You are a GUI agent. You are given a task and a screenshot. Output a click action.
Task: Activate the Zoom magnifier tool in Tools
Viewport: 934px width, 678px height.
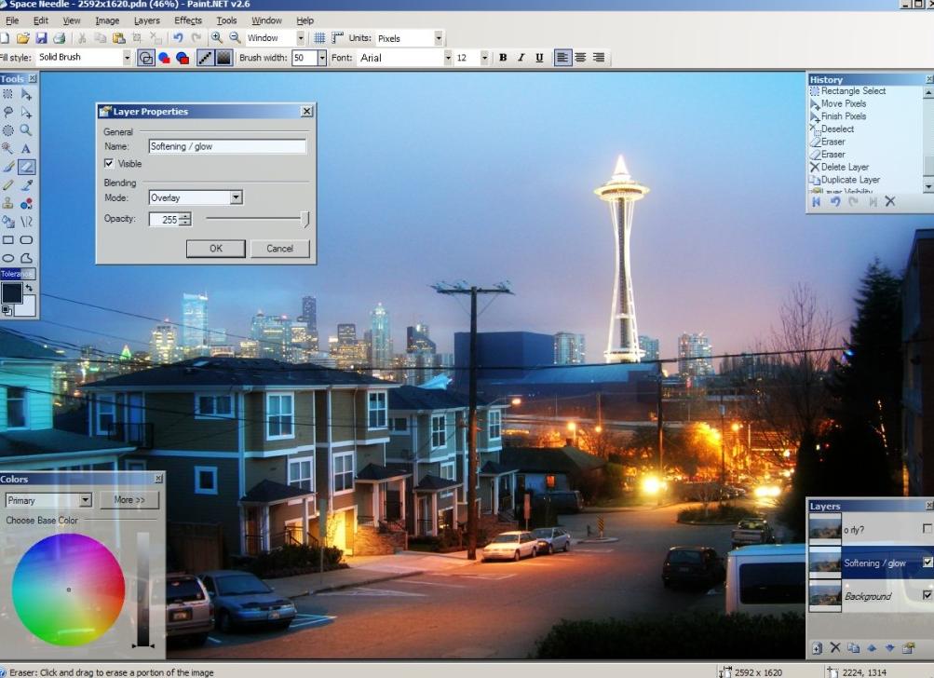pyautogui.click(x=26, y=130)
